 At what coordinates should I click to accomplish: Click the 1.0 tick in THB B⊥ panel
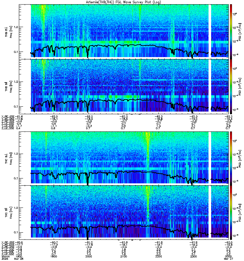[16, 27]
